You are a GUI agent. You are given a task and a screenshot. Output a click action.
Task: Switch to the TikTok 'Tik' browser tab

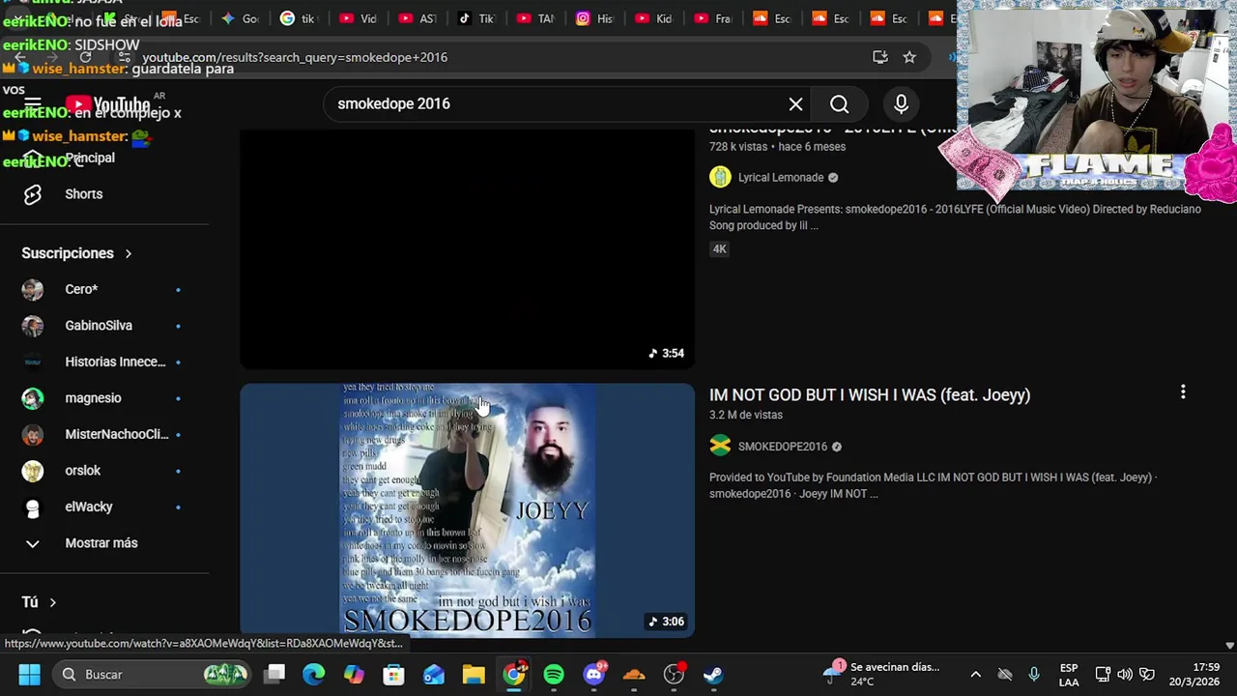click(x=475, y=18)
